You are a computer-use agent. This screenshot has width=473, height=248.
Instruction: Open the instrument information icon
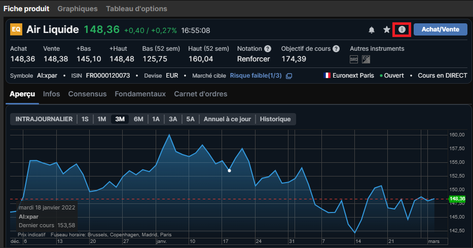coord(402,29)
